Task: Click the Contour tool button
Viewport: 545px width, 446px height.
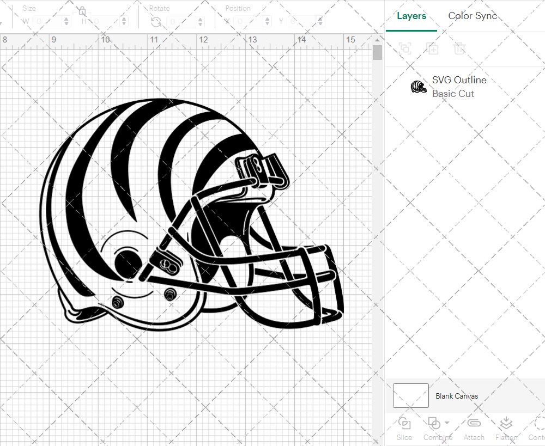Action: point(537,429)
